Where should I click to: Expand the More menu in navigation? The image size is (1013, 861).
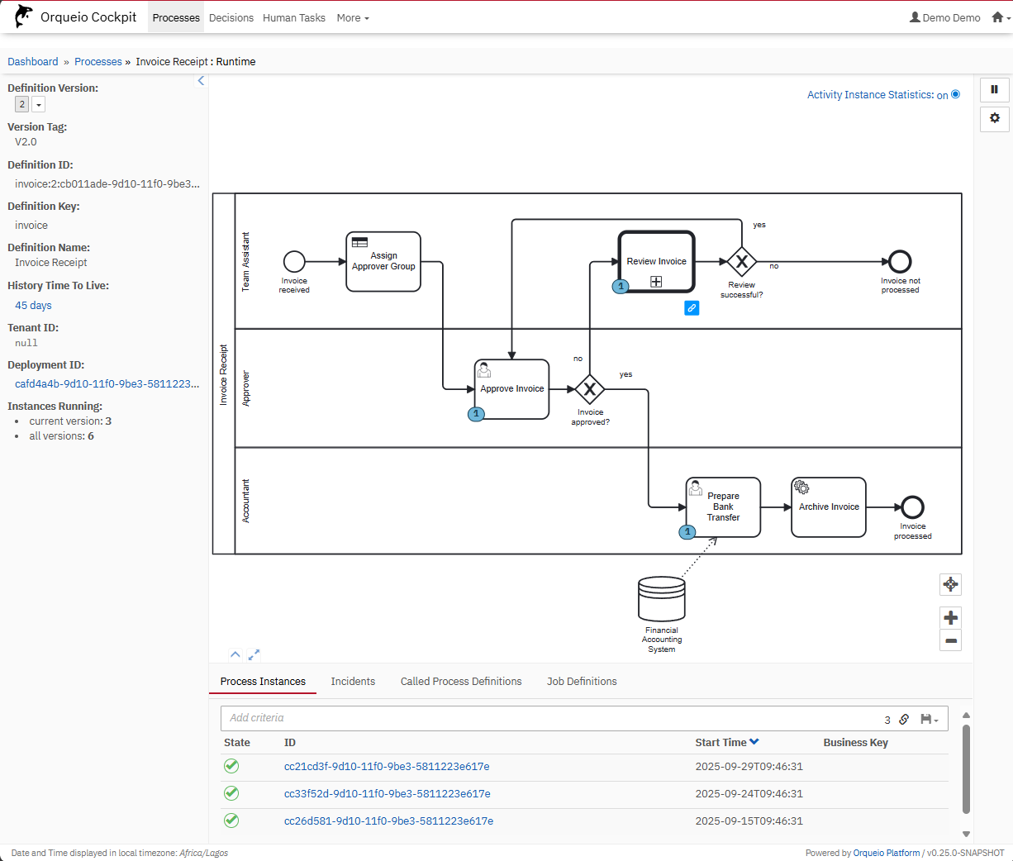(x=353, y=17)
